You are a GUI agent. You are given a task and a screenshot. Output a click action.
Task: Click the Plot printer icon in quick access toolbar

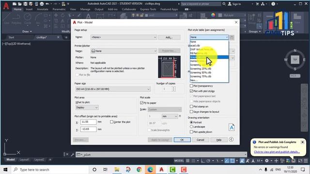click(42, 4)
